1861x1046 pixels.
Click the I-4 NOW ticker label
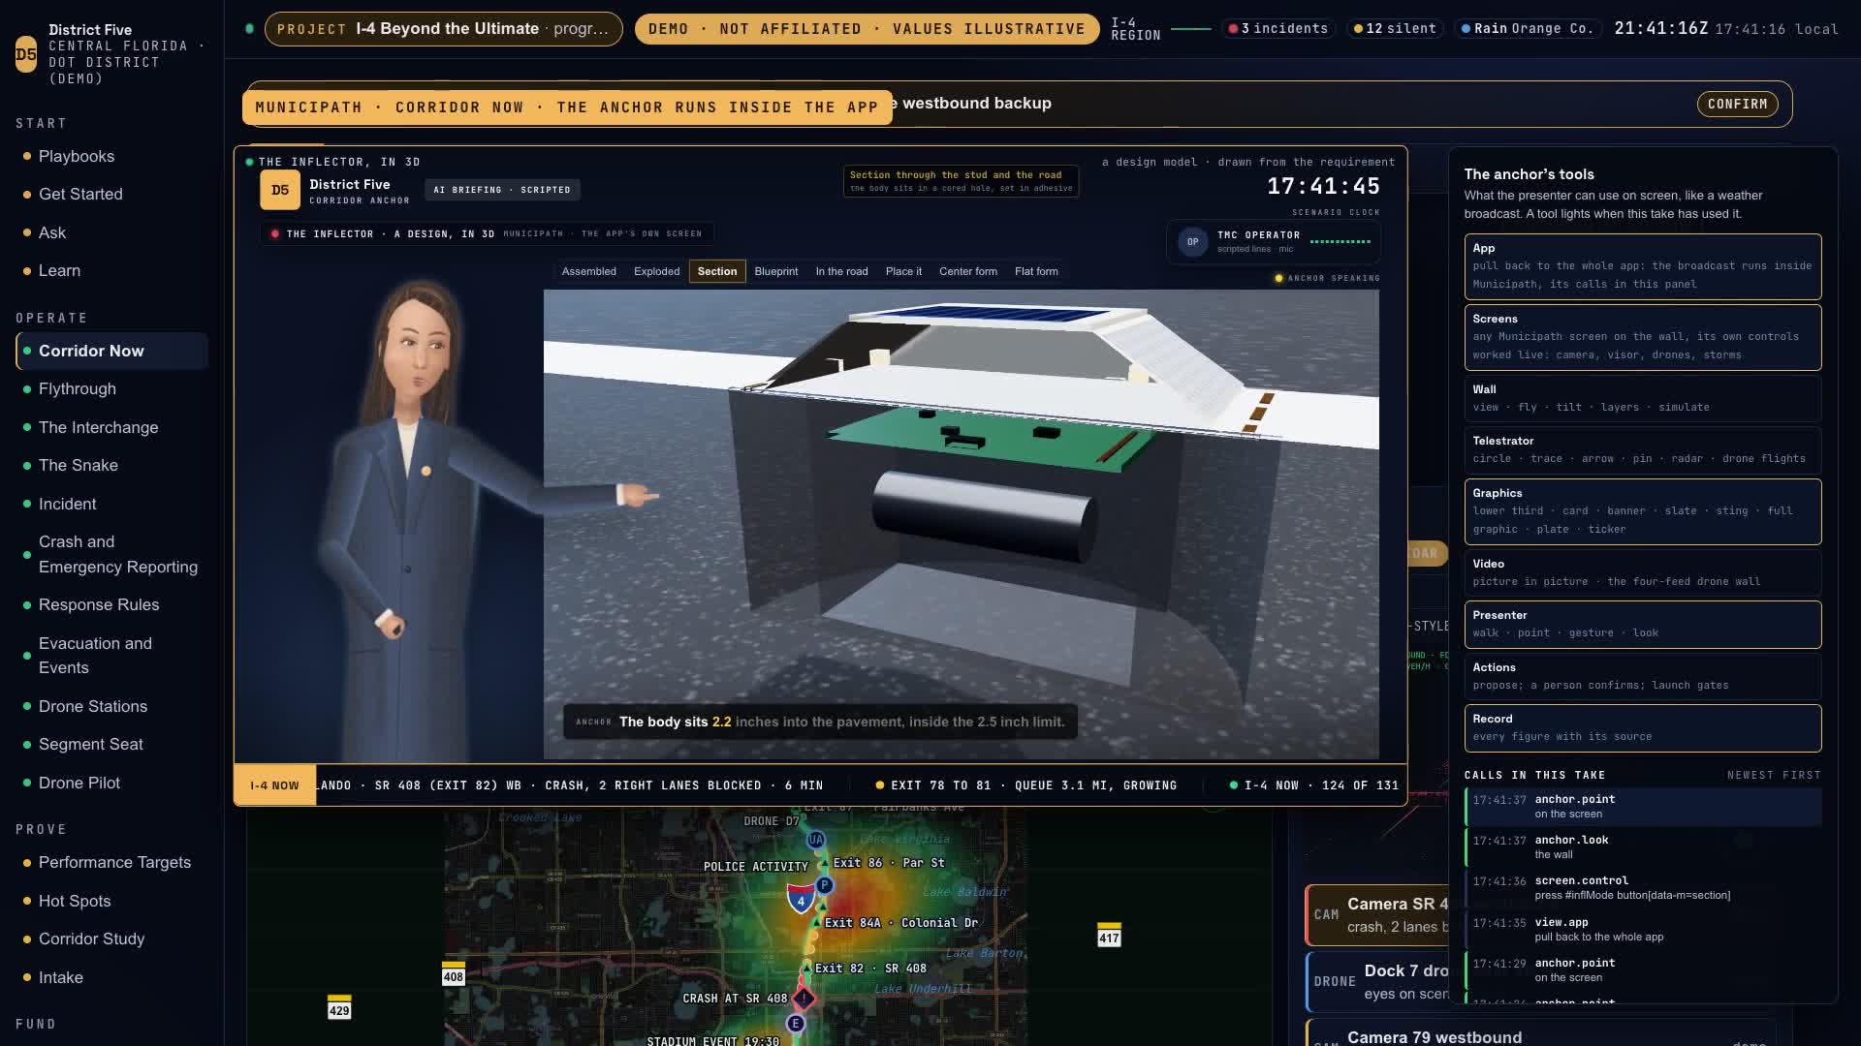coord(274,785)
